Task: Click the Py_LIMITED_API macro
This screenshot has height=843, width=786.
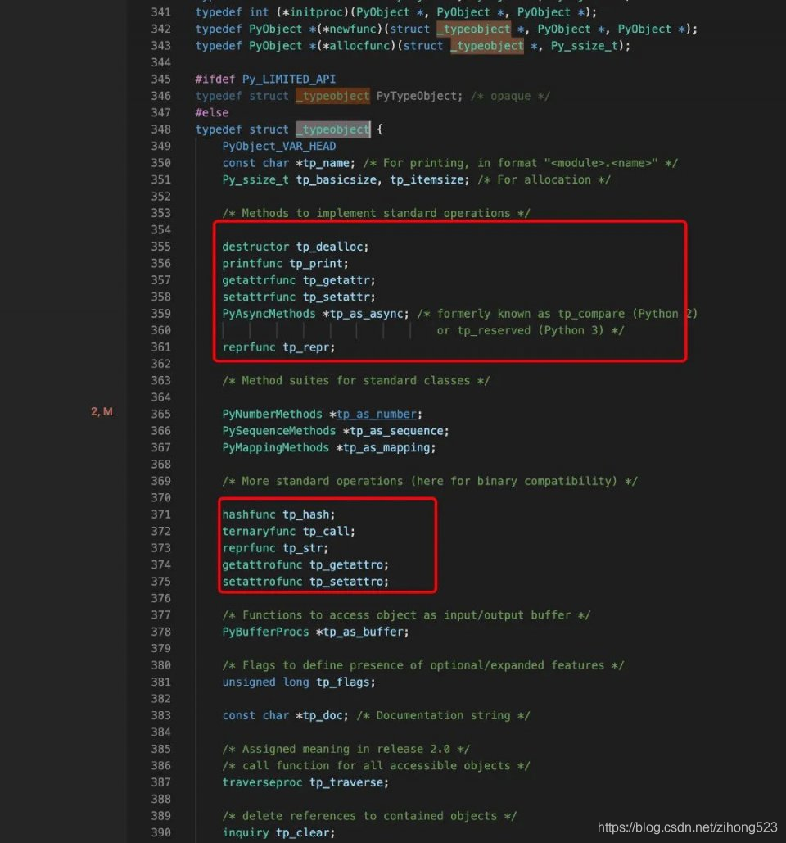Action: (289, 79)
